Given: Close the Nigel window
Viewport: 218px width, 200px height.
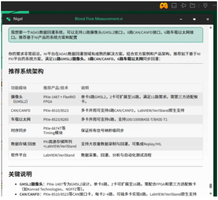Looking at the screenshot, I should pyautogui.click(x=208, y=19).
